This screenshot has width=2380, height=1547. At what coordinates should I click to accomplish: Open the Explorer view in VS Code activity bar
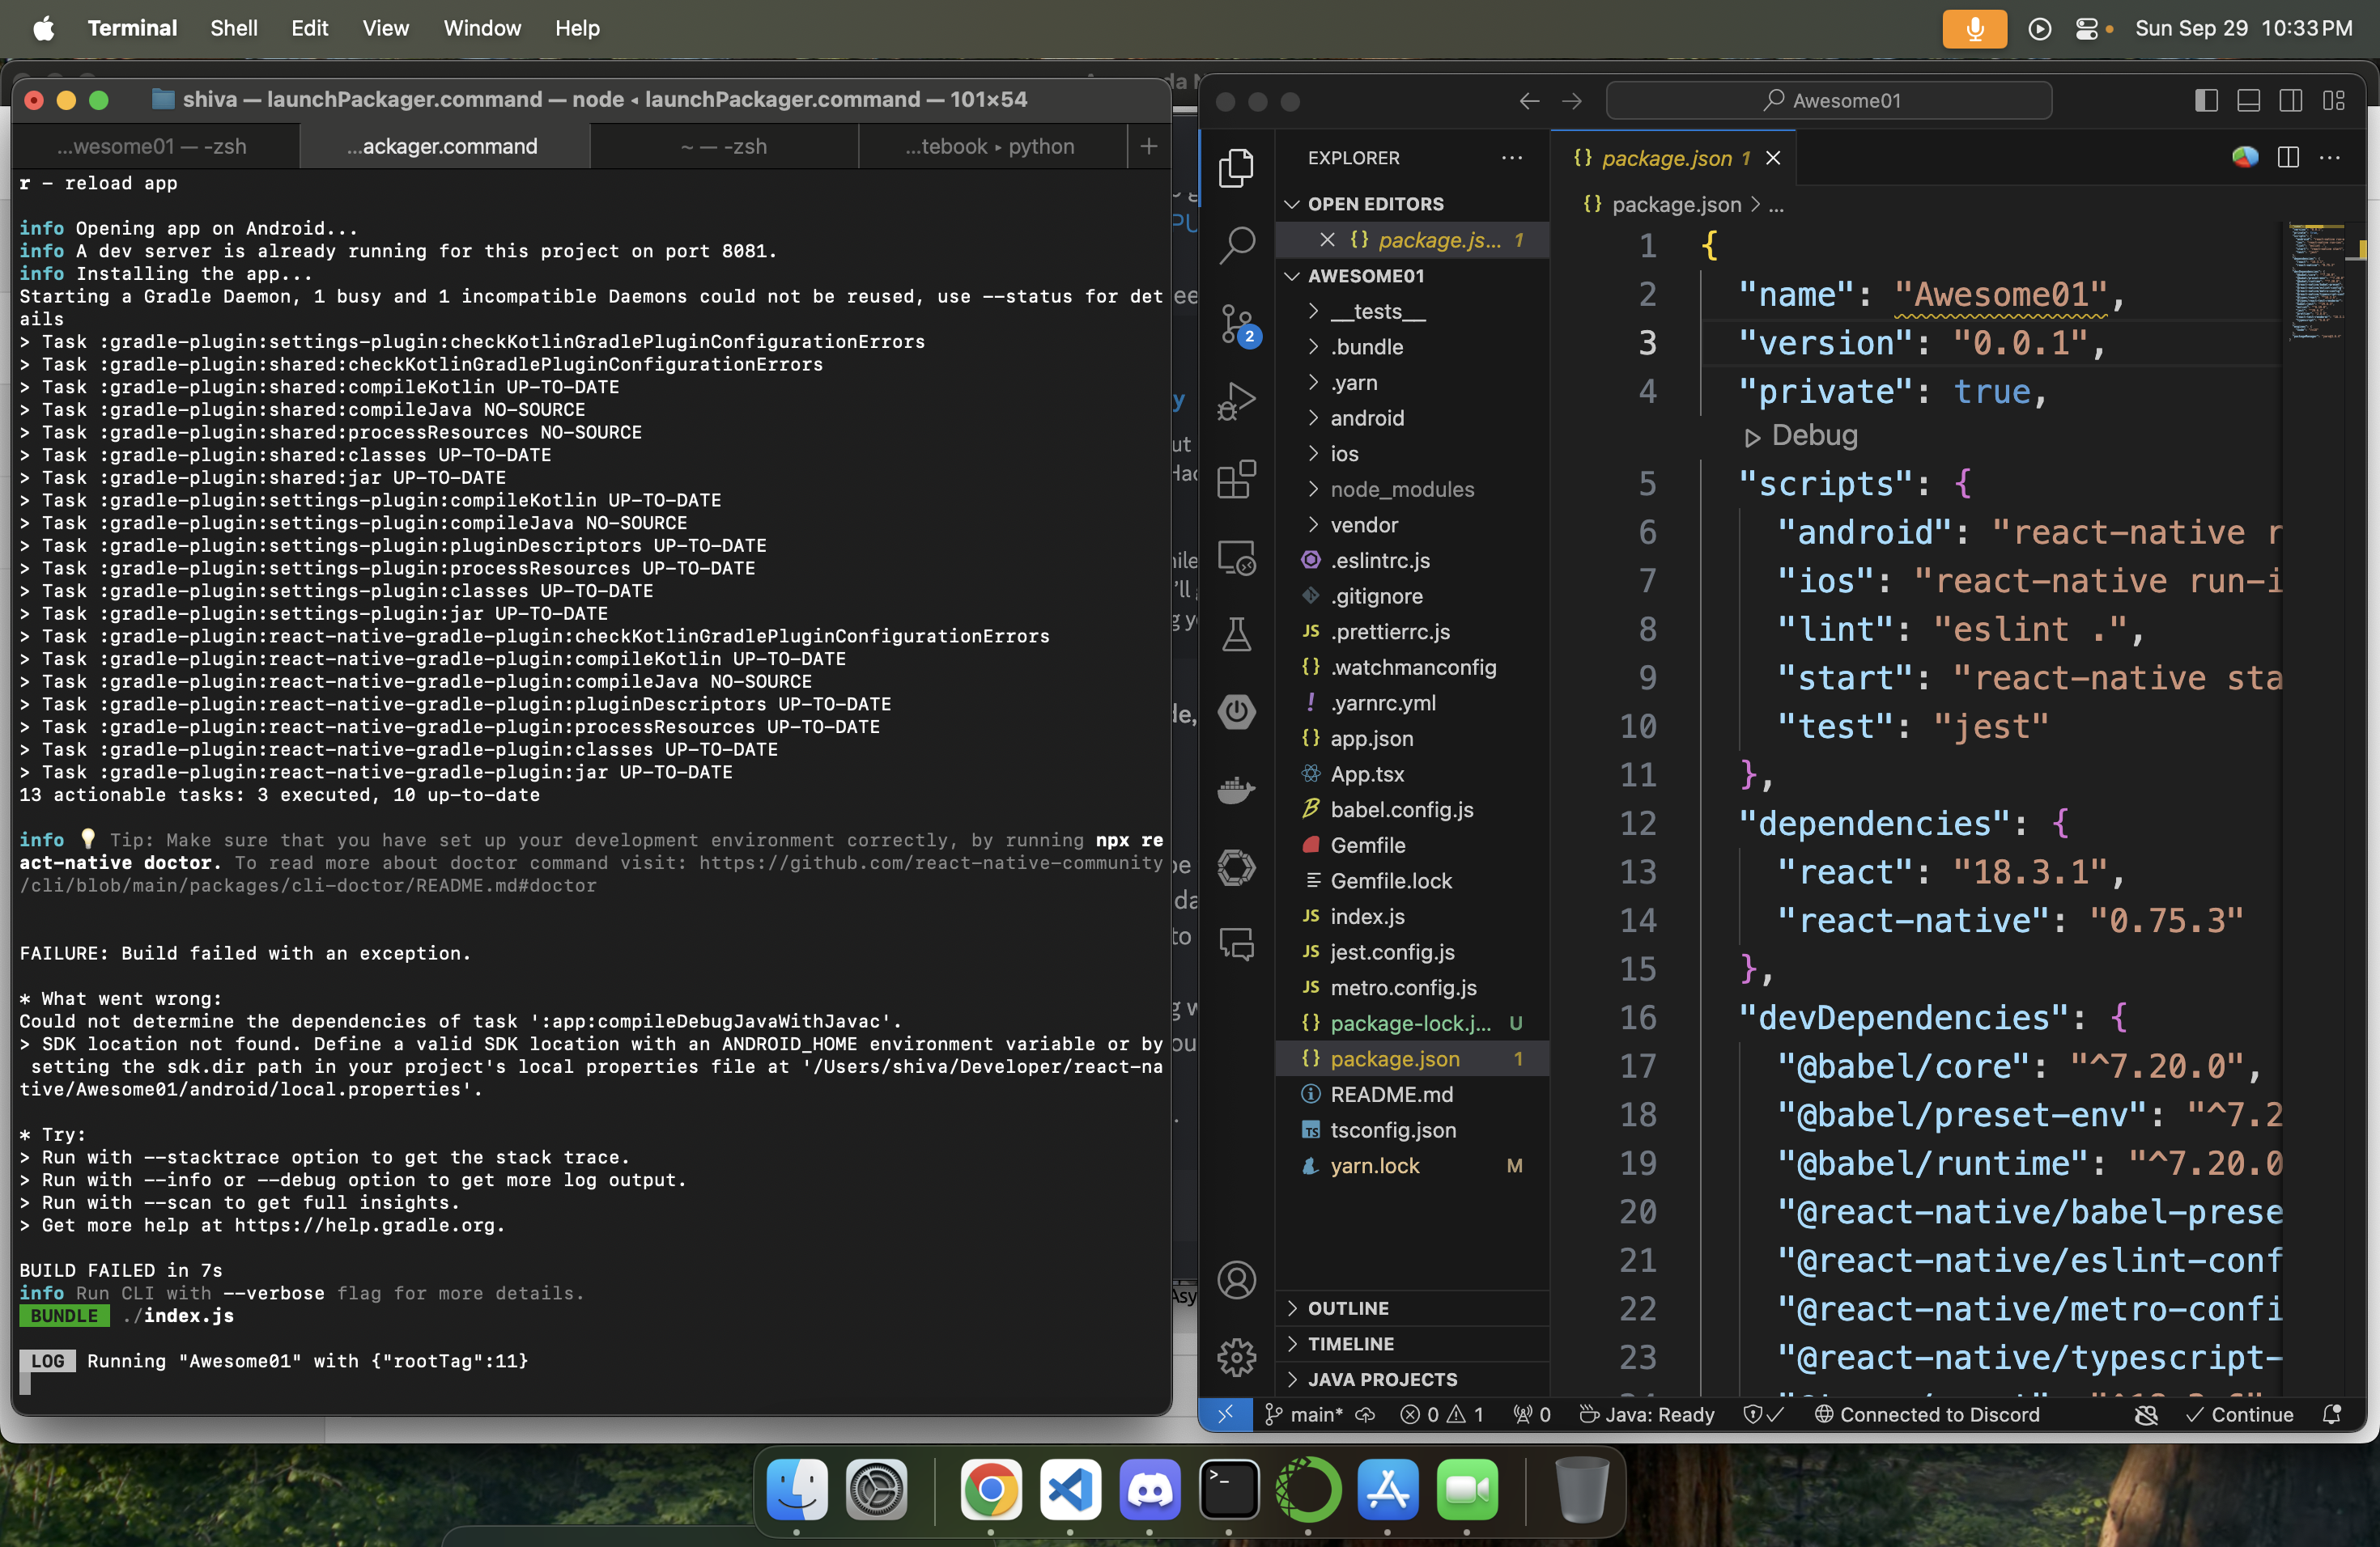click(1236, 167)
